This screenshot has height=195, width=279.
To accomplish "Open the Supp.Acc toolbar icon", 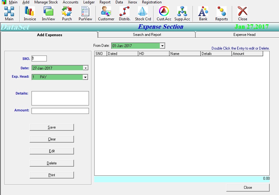I will 182,14.
